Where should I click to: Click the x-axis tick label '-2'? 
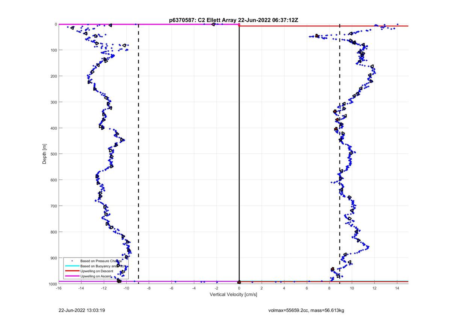click(216, 288)
